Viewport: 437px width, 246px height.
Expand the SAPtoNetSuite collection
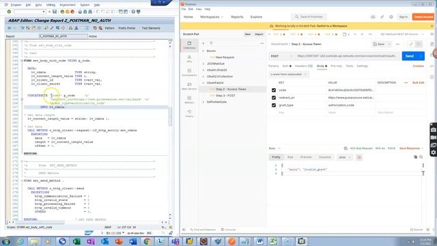coord(203,102)
